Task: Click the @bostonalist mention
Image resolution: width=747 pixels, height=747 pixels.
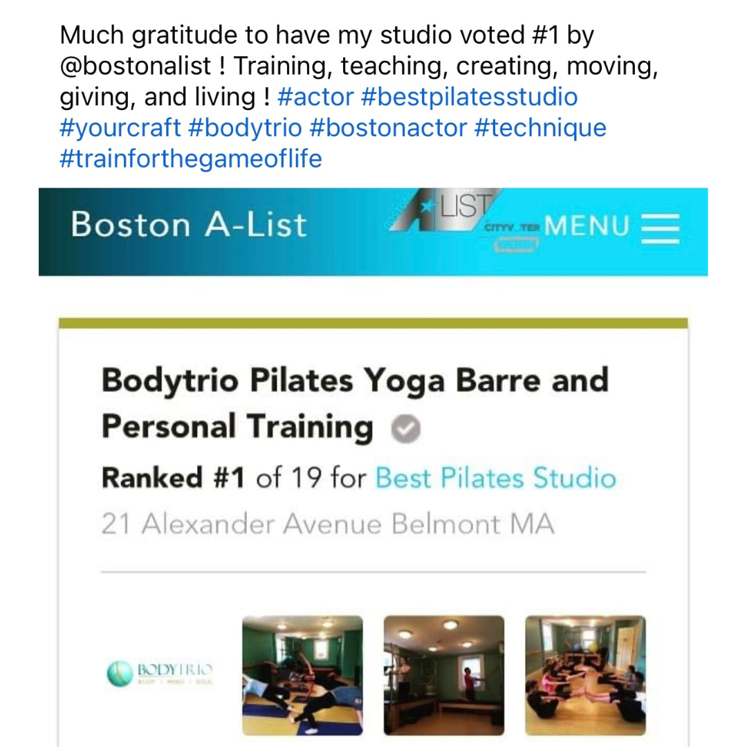Action: click(136, 66)
